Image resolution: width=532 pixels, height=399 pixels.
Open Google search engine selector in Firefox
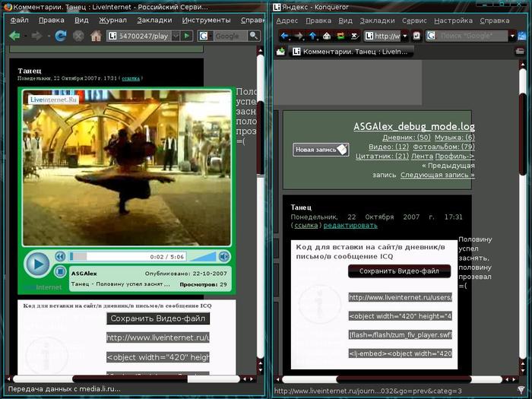[204, 36]
